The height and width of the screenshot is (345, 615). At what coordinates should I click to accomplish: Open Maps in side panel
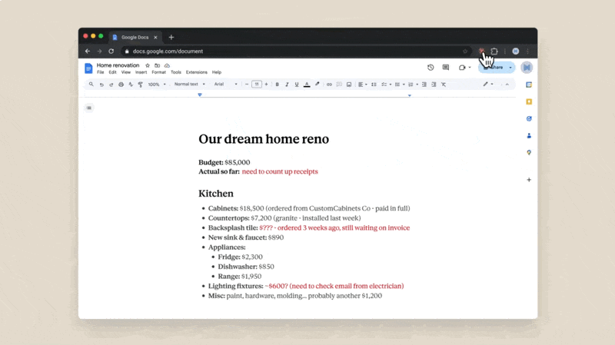point(529,152)
